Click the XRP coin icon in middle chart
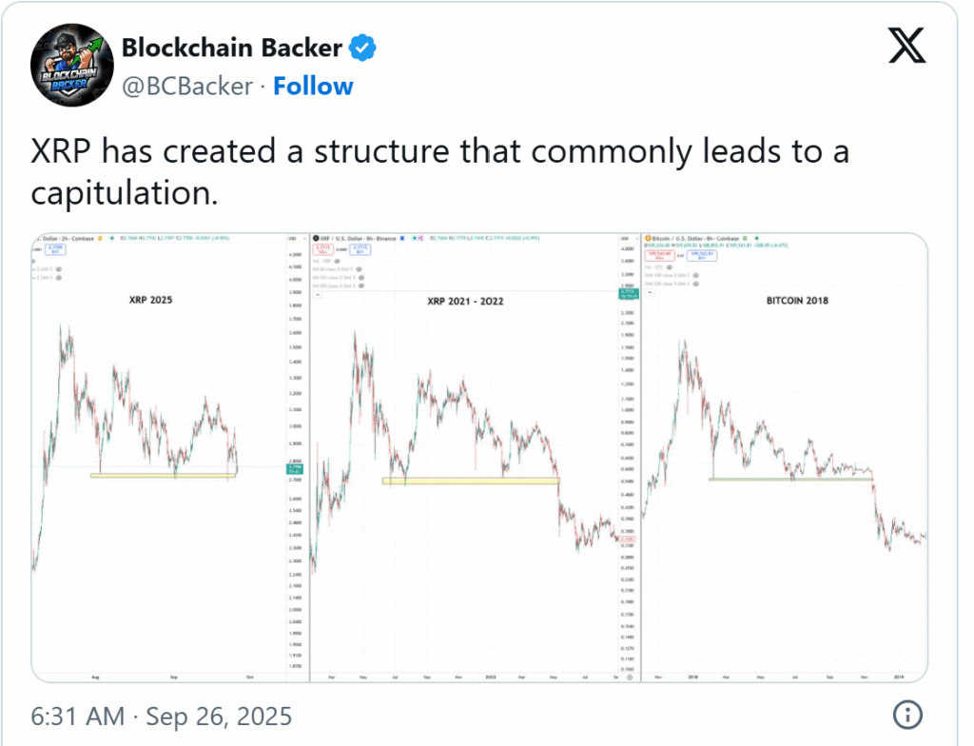The width and height of the screenshot is (974, 746). tap(316, 238)
